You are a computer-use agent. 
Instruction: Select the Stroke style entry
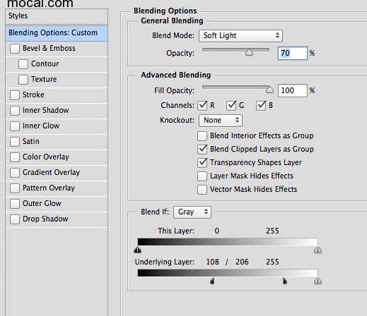pyautogui.click(x=57, y=95)
